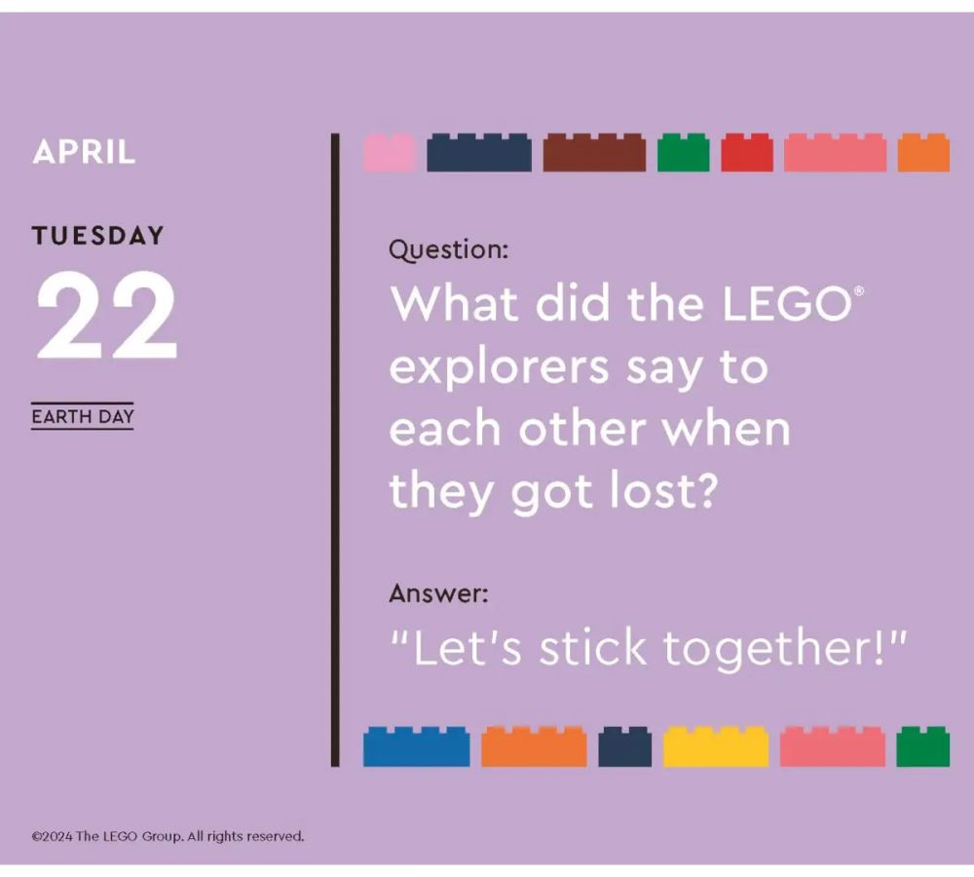Click the green LEGO brick in bottom row
The height and width of the screenshot is (877, 974).
(x=923, y=745)
